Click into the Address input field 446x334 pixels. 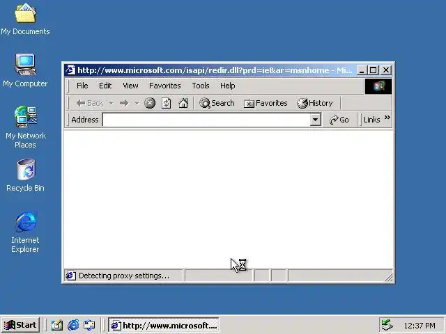[206, 120]
